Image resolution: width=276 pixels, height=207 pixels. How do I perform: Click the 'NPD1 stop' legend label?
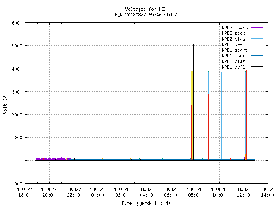pos(233,56)
